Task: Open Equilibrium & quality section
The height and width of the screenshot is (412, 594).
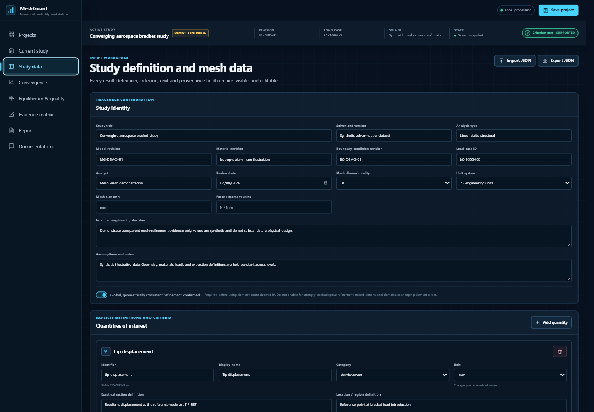Action: [41, 98]
